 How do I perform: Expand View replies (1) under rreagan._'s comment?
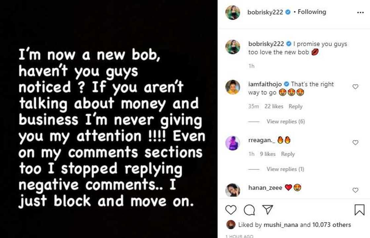285,169
